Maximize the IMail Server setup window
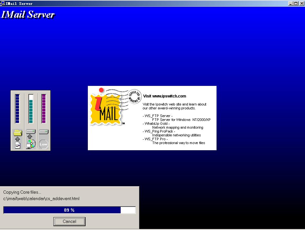The height and width of the screenshot is (230, 305). click(x=296, y=3)
